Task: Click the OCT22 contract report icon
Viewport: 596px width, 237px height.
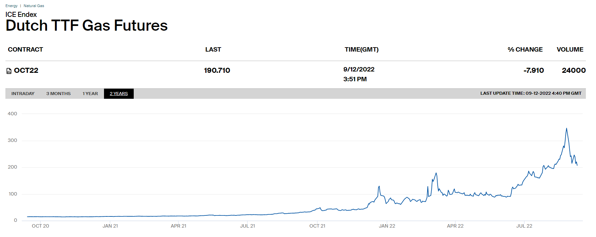Action: click(9, 71)
